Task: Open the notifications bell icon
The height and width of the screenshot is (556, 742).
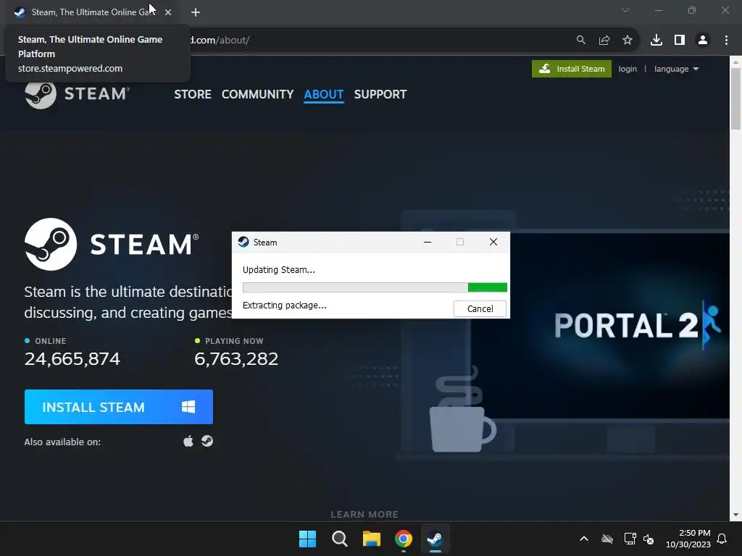Action: tap(722, 539)
